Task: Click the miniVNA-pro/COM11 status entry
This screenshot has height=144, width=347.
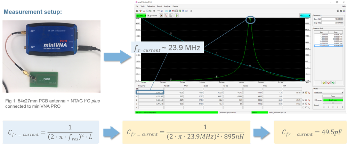Action: tap(234, 112)
